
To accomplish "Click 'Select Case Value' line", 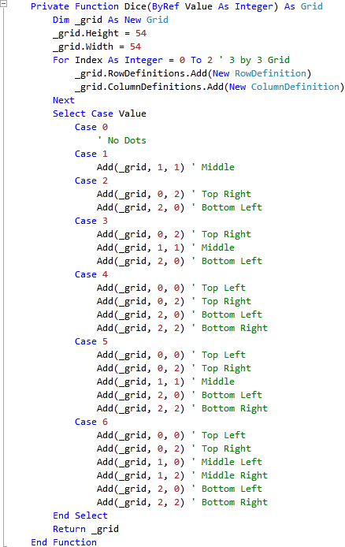I will (x=100, y=113).
